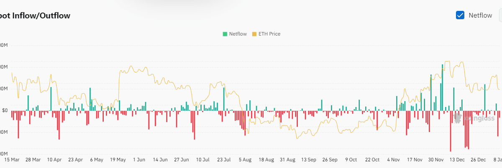Image resolution: width=502 pixels, height=168 pixels.
Task: Click the green Netflow legend square
Action: (x=225, y=34)
